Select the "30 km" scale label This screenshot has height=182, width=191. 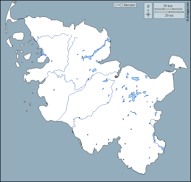168,6
